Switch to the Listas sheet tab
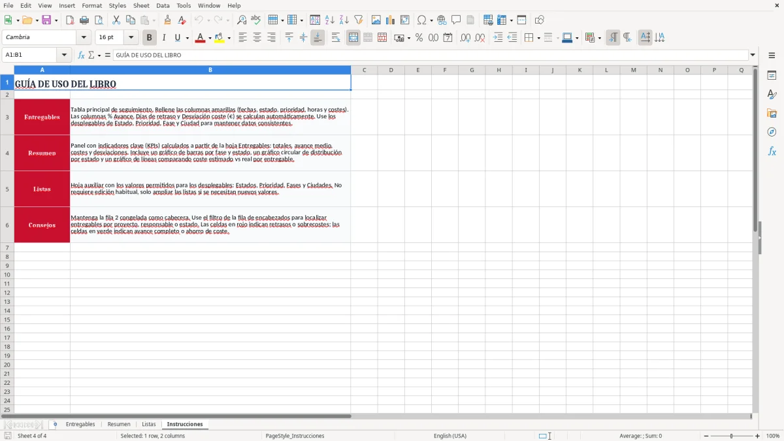Image resolution: width=784 pixels, height=441 pixels. (149, 424)
